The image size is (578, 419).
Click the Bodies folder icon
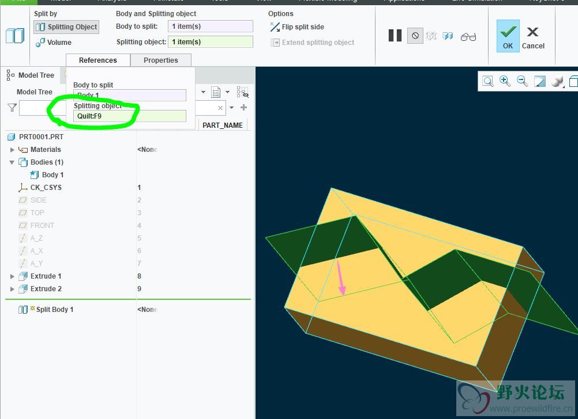pyautogui.click(x=23, y=162)
